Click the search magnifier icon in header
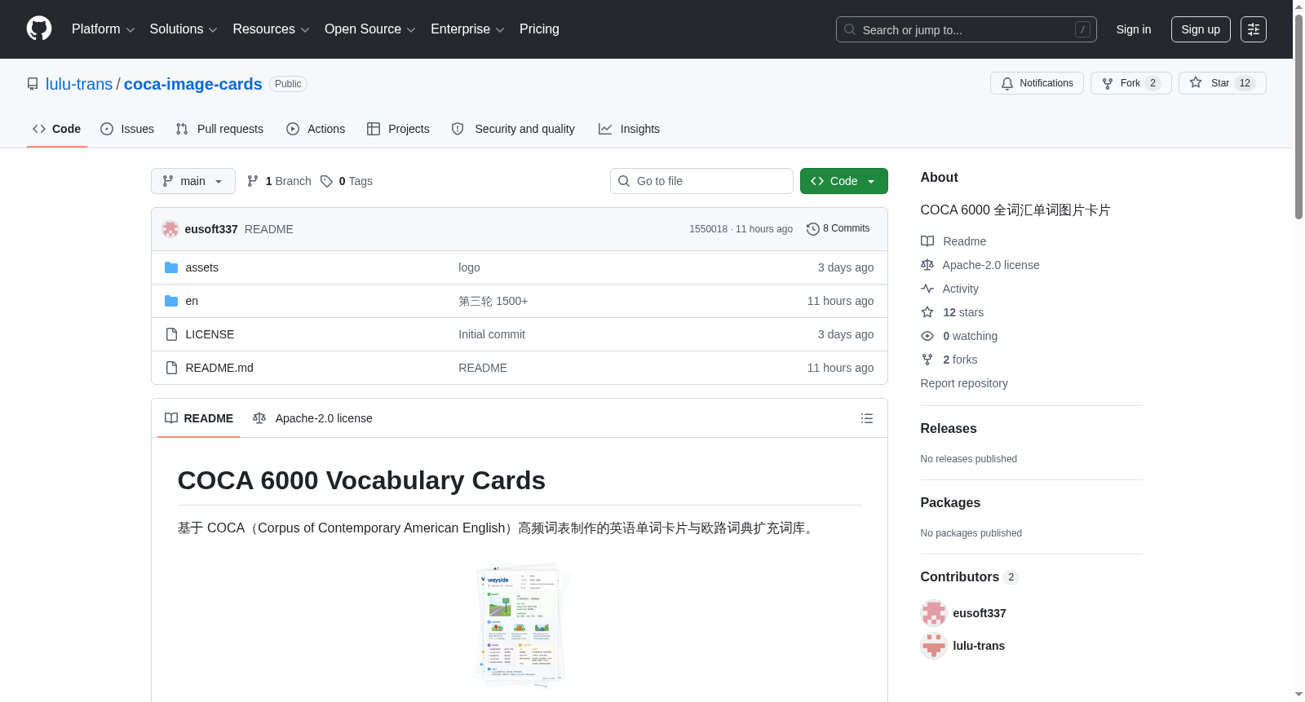 [x=850, y=29]
